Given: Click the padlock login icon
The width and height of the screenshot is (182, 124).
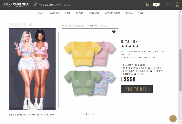Looking at the screenshot, I should pos(147,4).
